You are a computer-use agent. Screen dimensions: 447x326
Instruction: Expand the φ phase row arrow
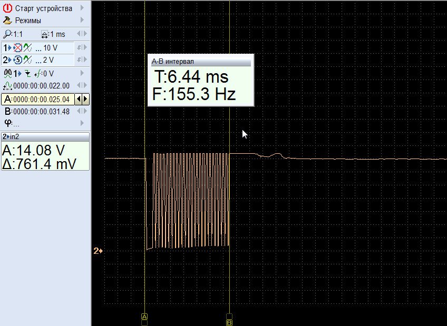pos(82,123)
